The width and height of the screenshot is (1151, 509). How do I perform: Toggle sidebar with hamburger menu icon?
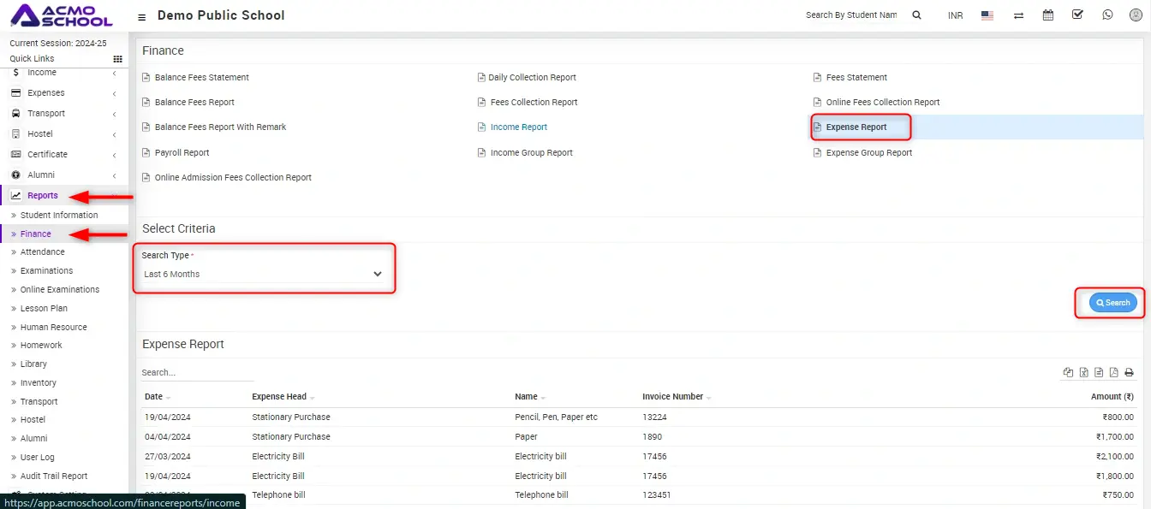tap(141, 16)
